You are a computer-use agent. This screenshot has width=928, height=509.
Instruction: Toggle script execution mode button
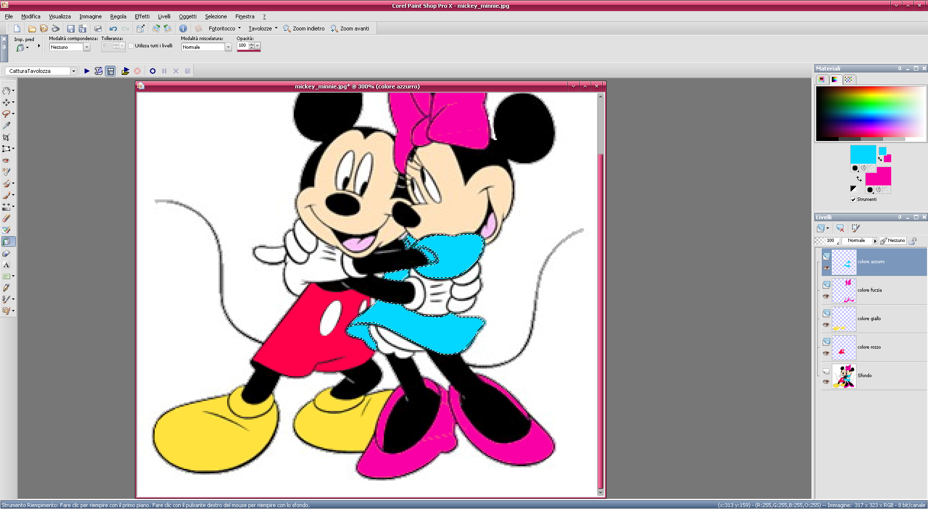[111, 71]
